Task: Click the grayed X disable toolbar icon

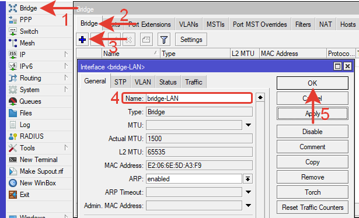Action: [129, 40]
